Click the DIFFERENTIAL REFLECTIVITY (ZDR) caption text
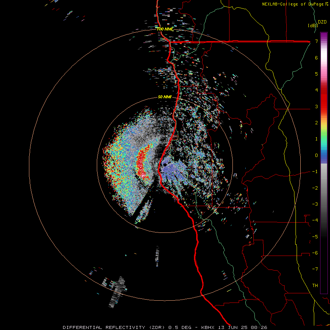 pyautogui.click(x=114, y=327)
